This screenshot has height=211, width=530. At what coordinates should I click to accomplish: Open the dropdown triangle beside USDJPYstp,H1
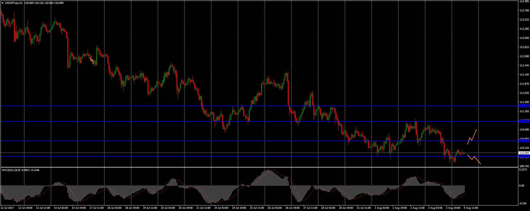pyautogui.click(x=3, y=3)
